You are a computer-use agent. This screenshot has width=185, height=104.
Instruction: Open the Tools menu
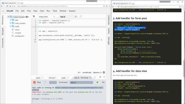[x=55, y=11]
